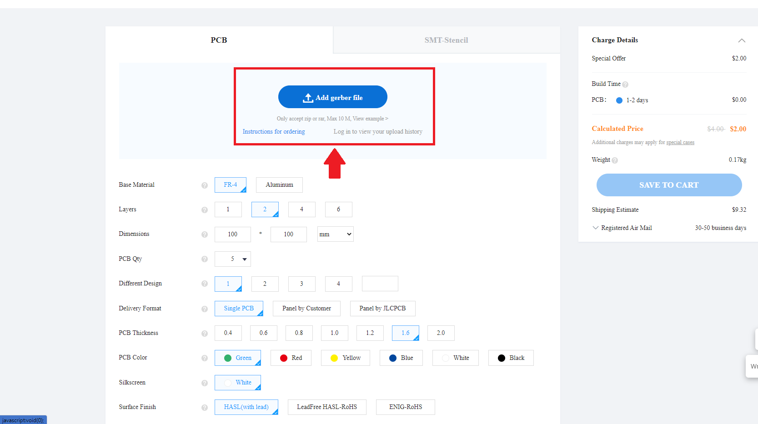Choose 6 layers option
Screen dimensions: 758x424
[338, 210]
